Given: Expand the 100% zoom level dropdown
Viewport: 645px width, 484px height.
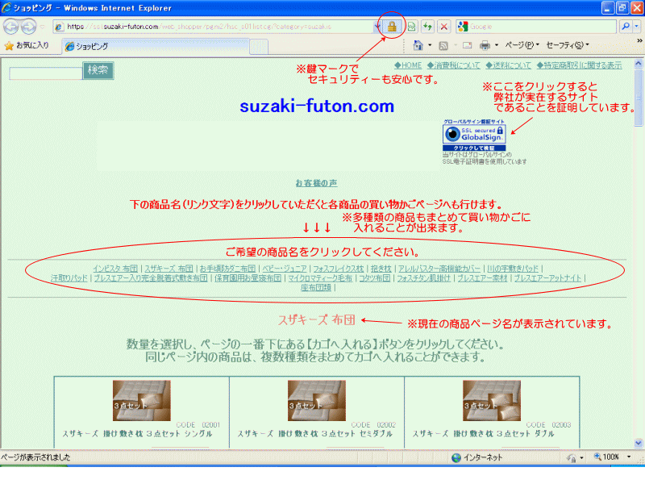Looking at the screenshot, I should [x=627, y=457].
